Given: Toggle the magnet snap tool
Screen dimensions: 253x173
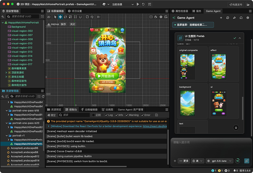Looking at the screenshot, I should click(x=80, y=17).
